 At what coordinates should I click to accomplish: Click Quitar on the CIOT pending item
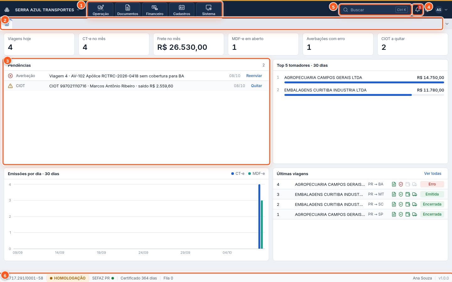pos(256,86)
